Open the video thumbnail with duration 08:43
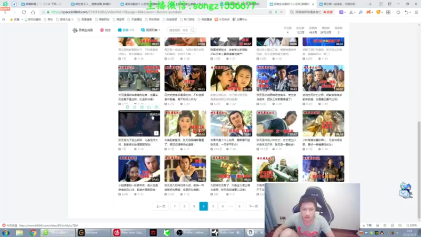421x237 pixels. pyautogui.click(x=277, y=78)
